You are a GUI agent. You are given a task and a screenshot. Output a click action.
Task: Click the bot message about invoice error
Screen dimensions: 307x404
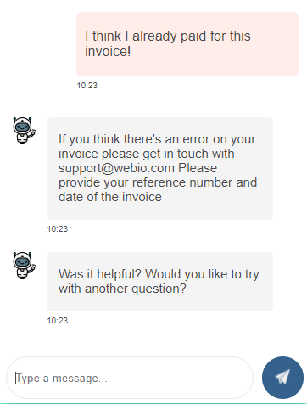(x=159, y=168)
